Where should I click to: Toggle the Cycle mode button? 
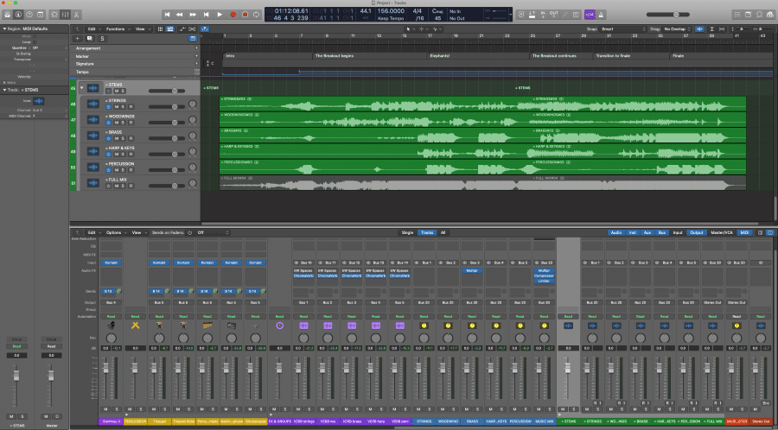[x=257, y=15]
